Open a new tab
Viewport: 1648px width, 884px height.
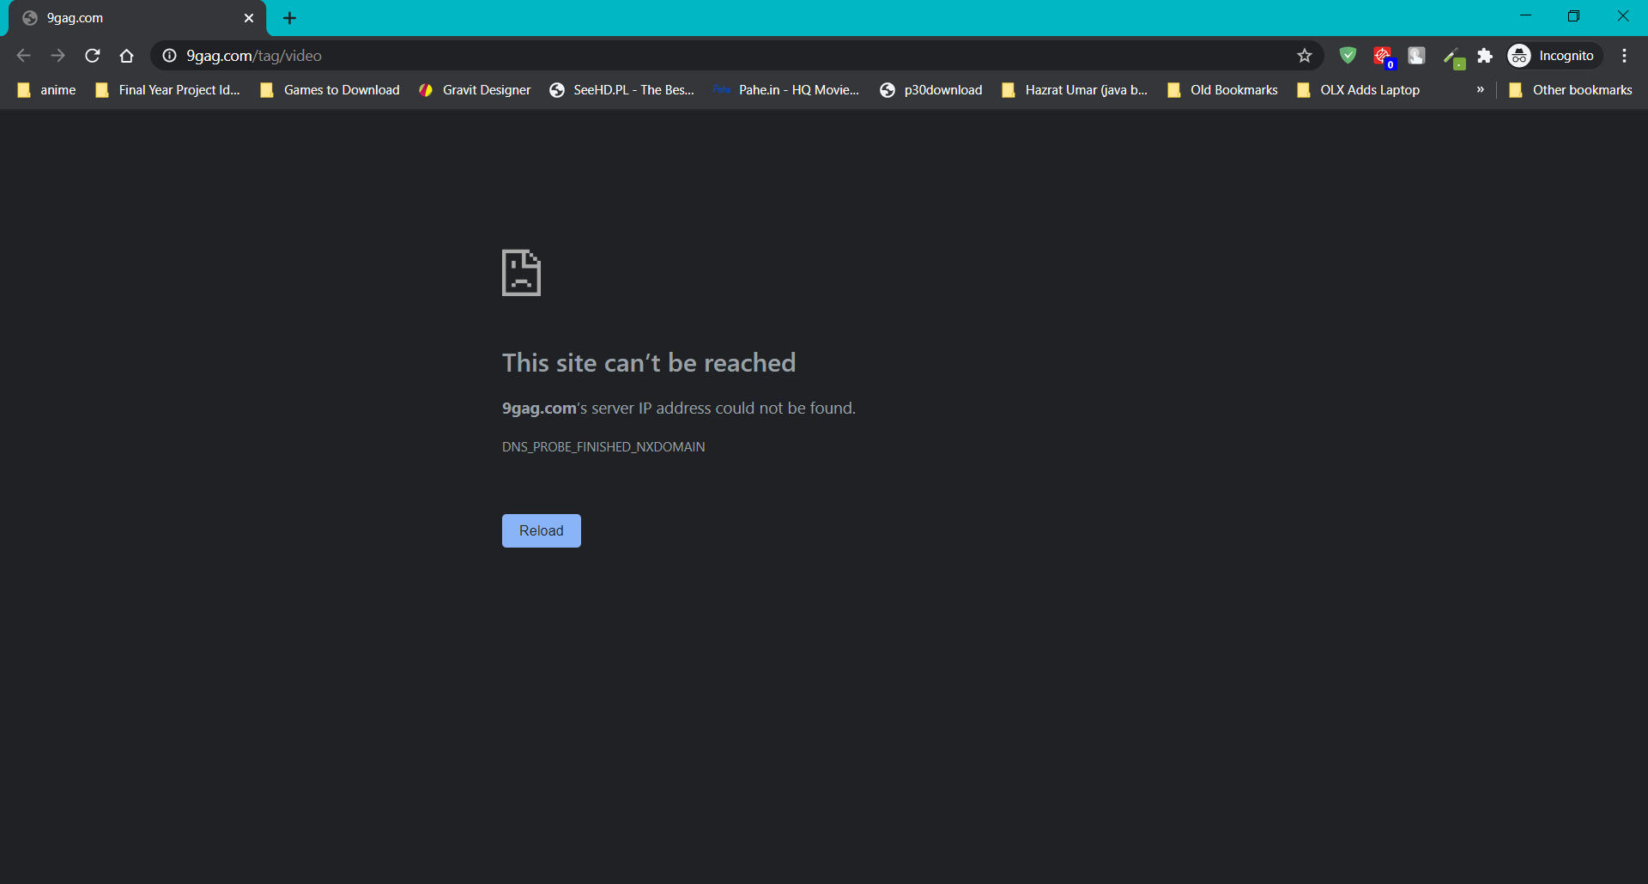[290, 18]
